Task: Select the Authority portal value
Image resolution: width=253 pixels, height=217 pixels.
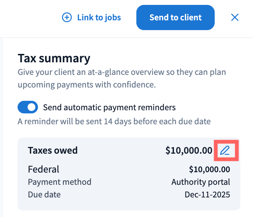Action: pyautogui.click(x=201, y=182)
